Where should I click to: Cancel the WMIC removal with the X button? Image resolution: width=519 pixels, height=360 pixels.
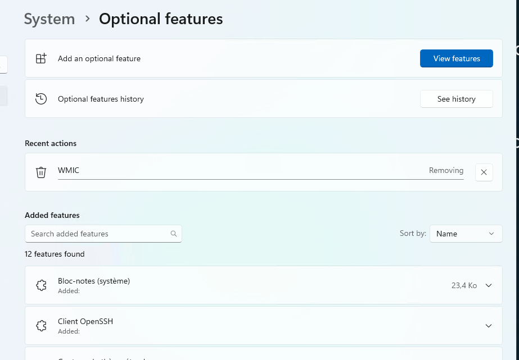pos(484,172)
